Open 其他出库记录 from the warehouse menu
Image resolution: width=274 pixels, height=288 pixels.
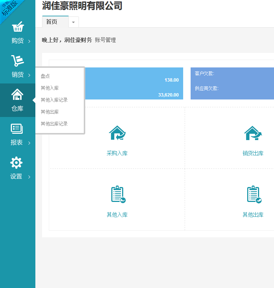pyautogui.click(x=54, y=124)
